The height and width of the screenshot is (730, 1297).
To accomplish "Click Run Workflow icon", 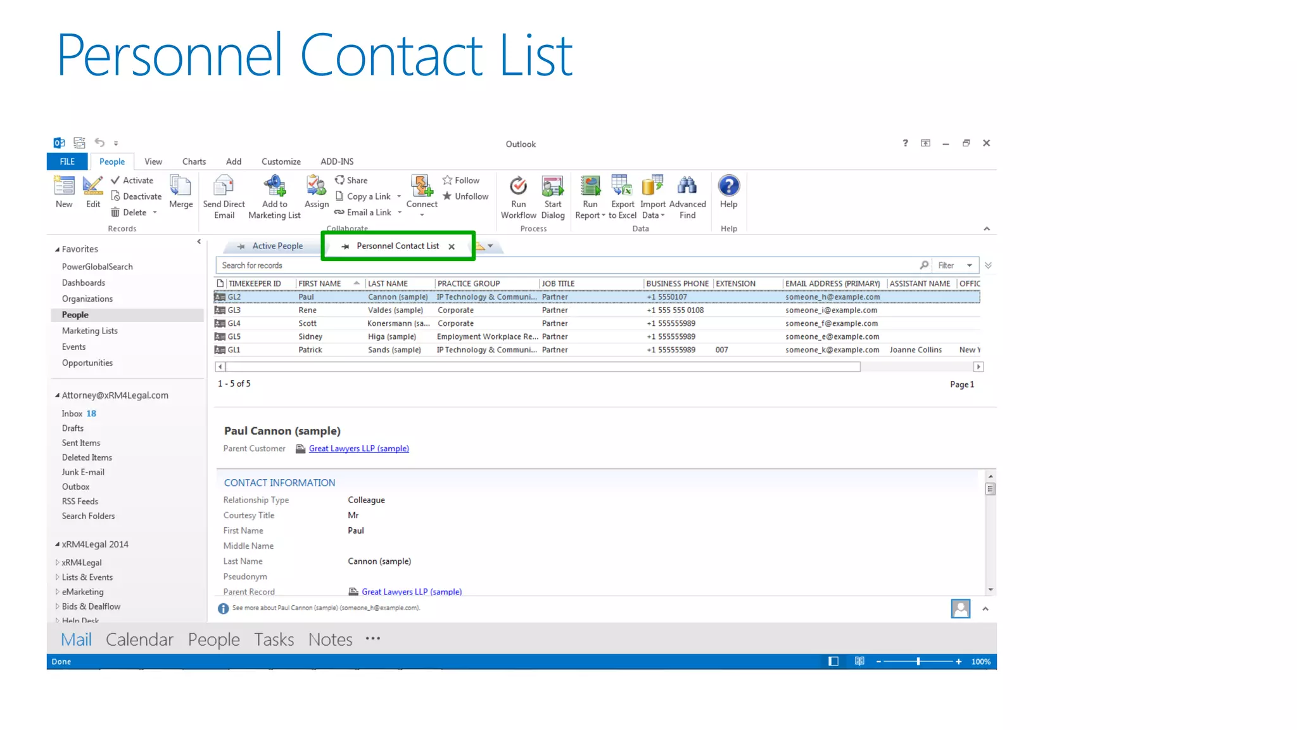I will point(519,186).
